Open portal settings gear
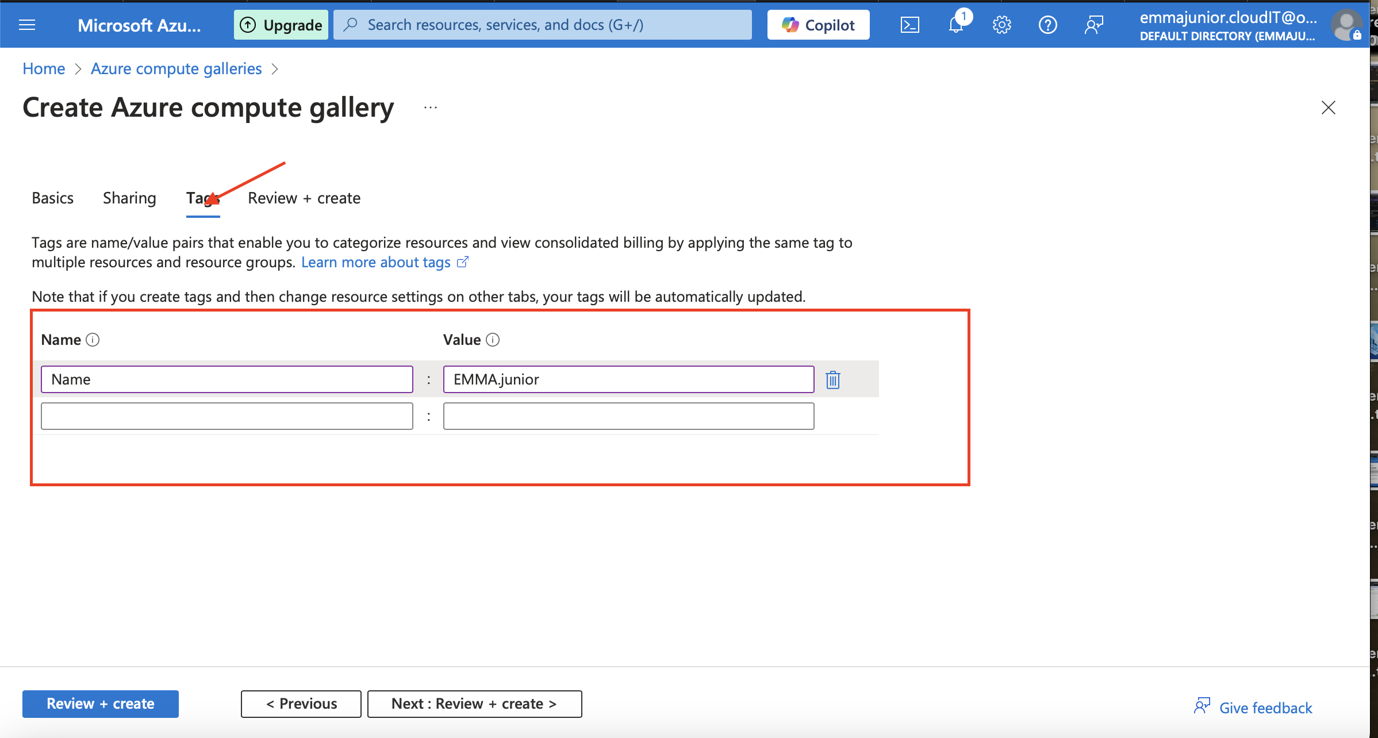This screenshot has height=738, width=1378. 1001,25
